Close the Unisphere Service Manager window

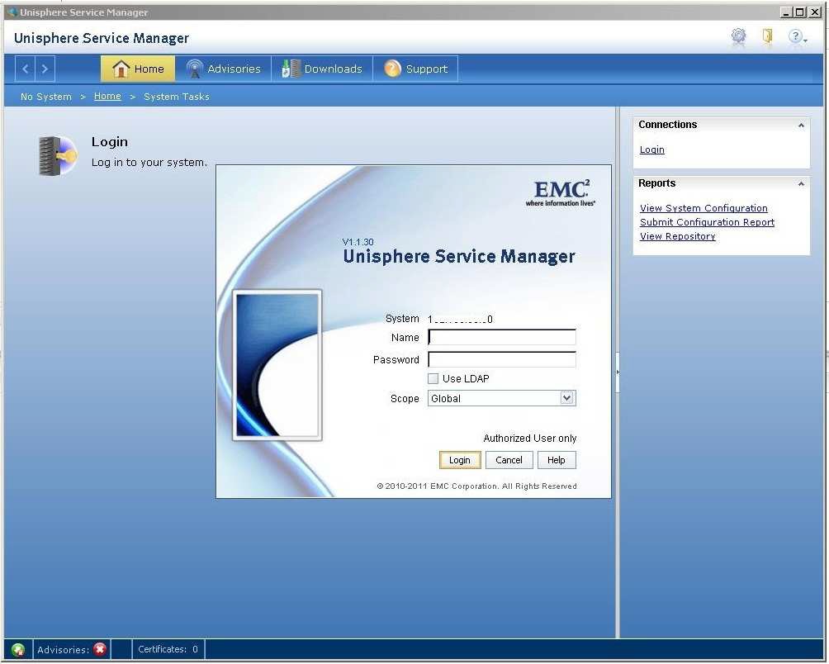point(815,12)
